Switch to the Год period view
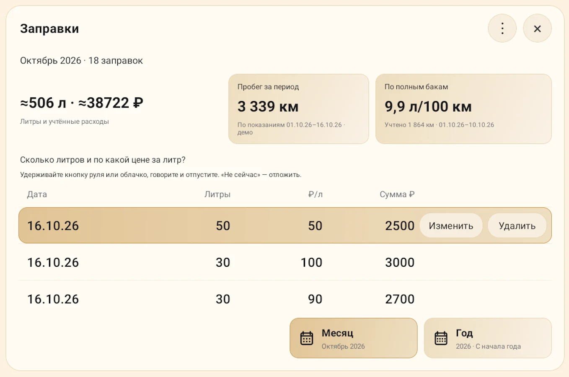 tap(488, 338)
